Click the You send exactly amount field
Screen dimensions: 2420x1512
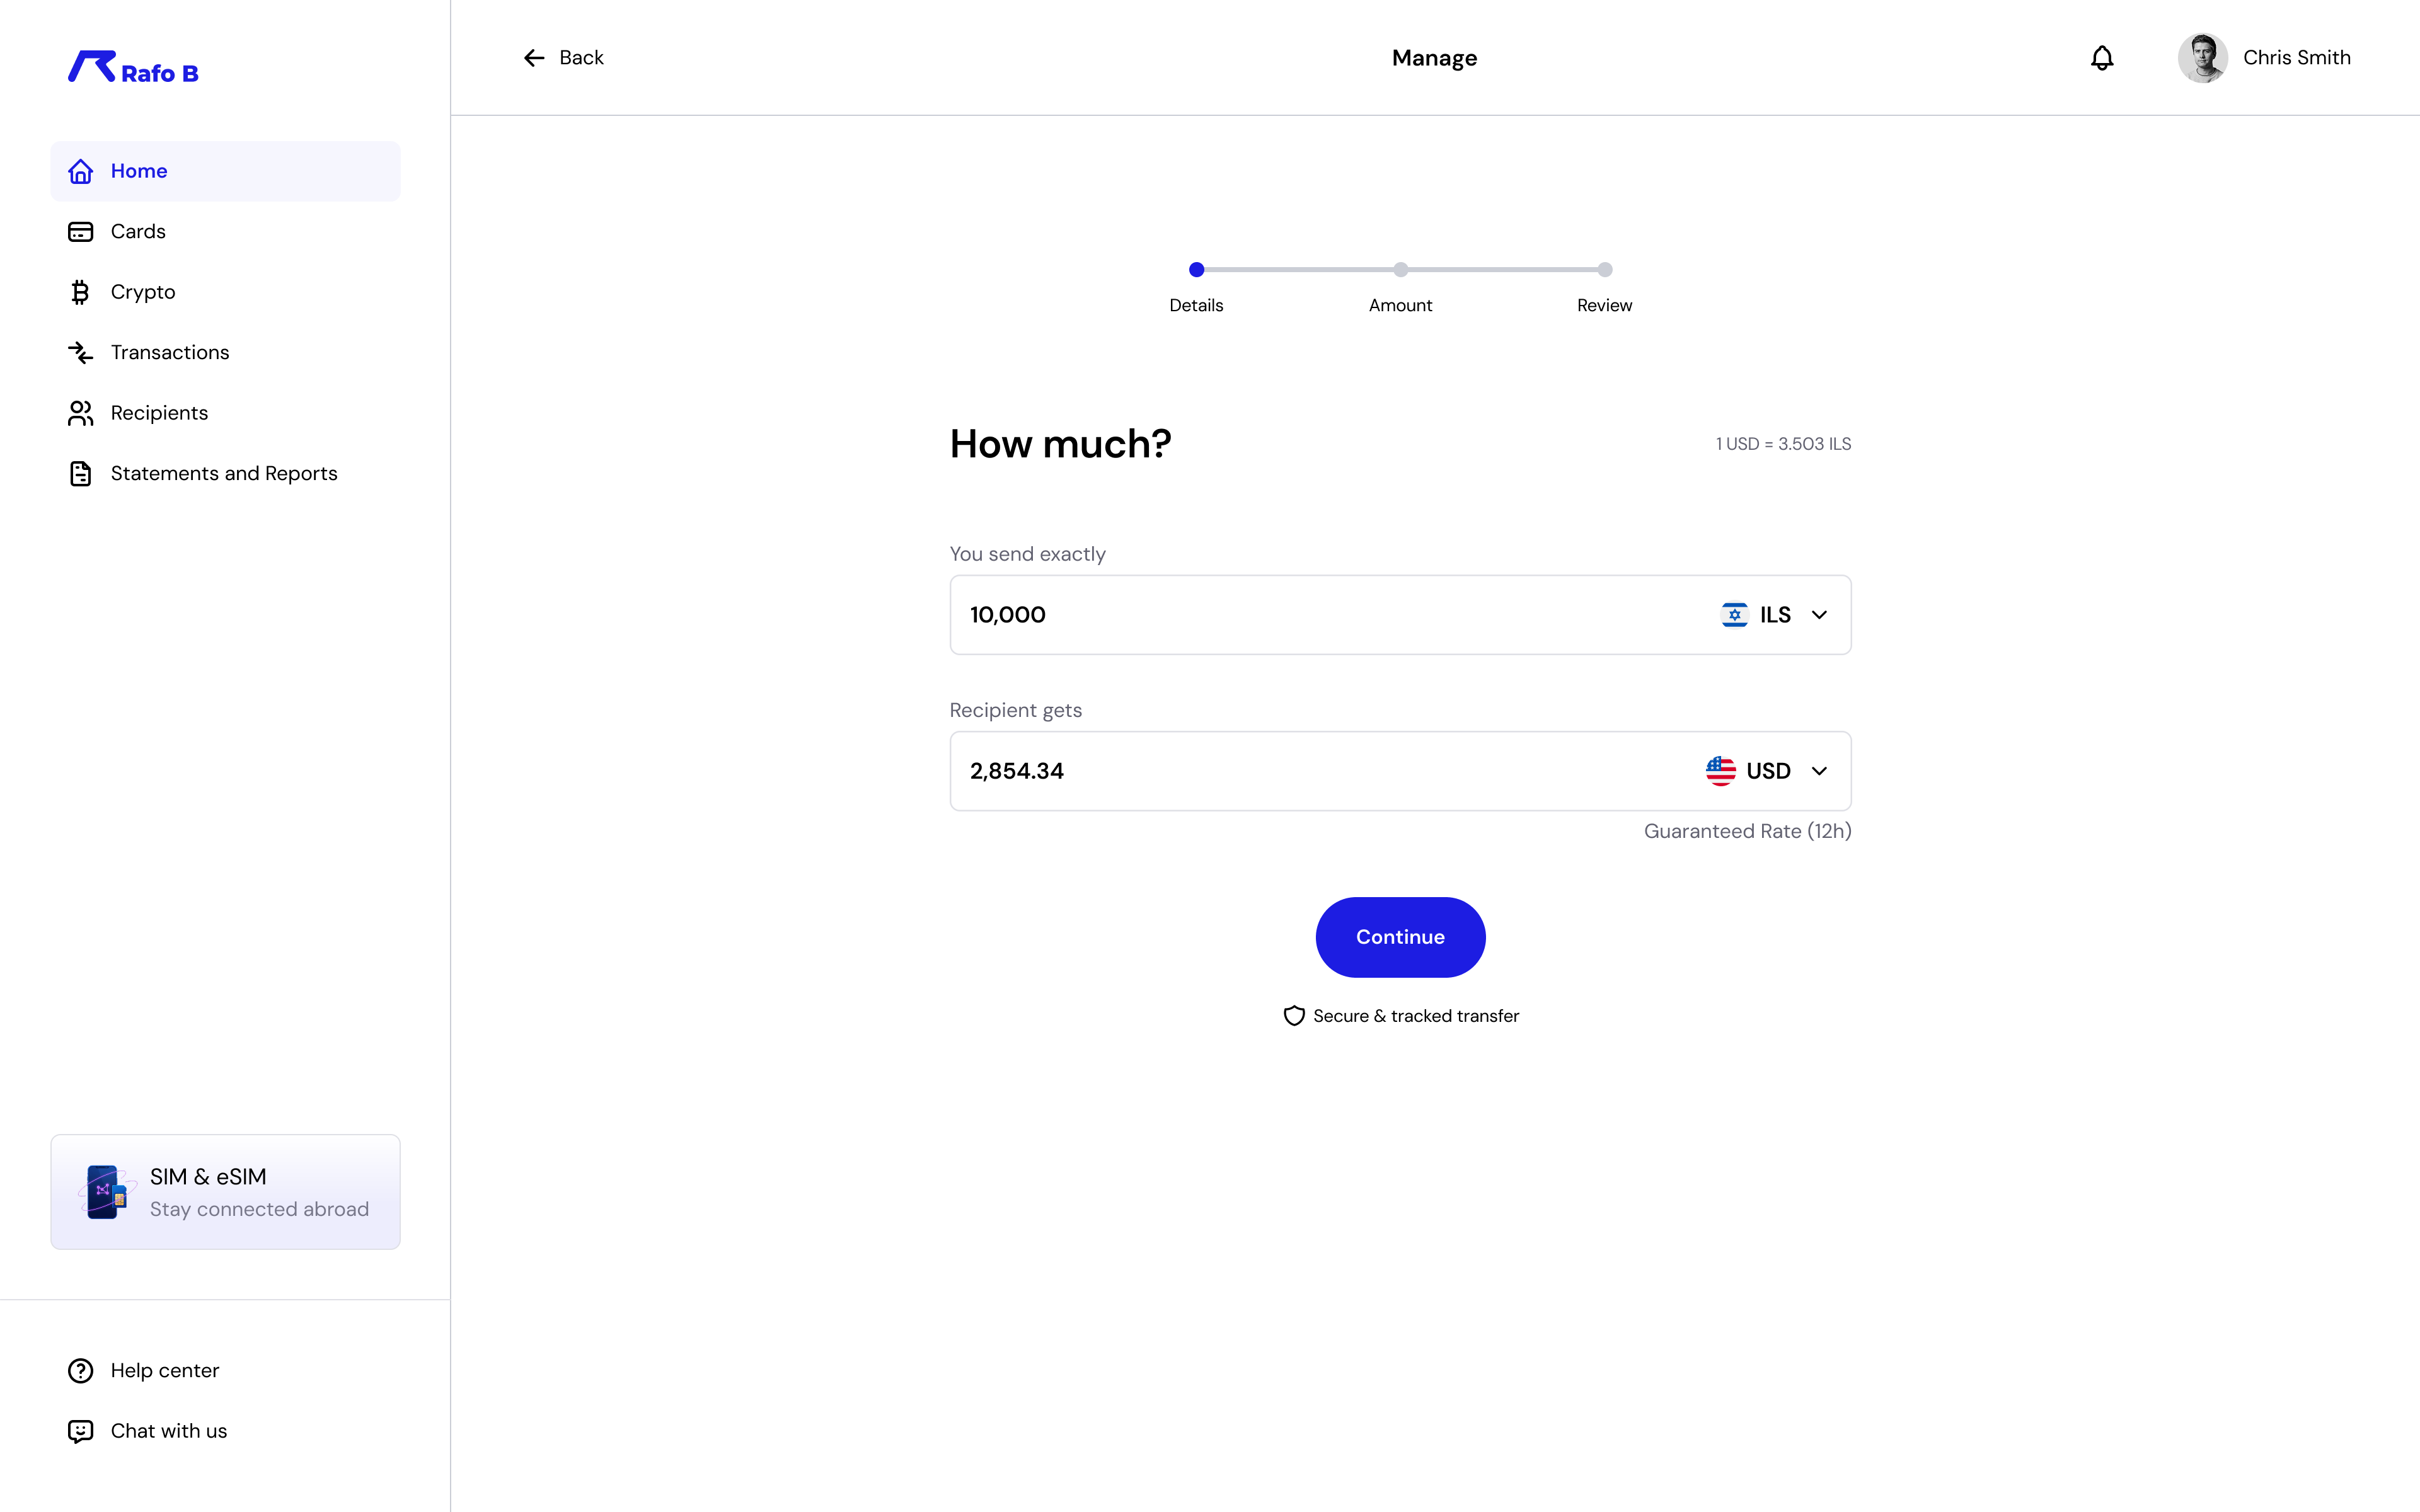tap(1300, 615)
